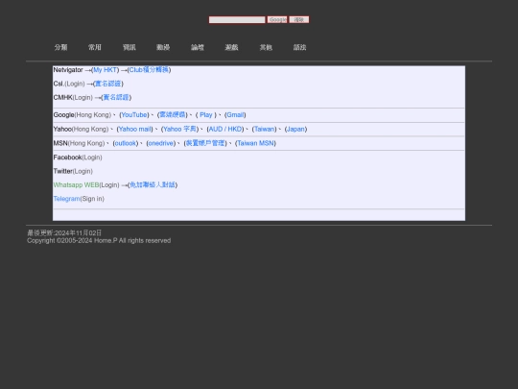Open the Whatsapp WEB link
The image size is (518, 389).
[x=77, y=185]
